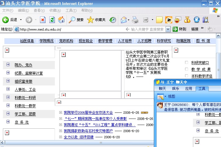Stop page loading with red X icon
Screen dimensions: 221x147
coord(43,20)
